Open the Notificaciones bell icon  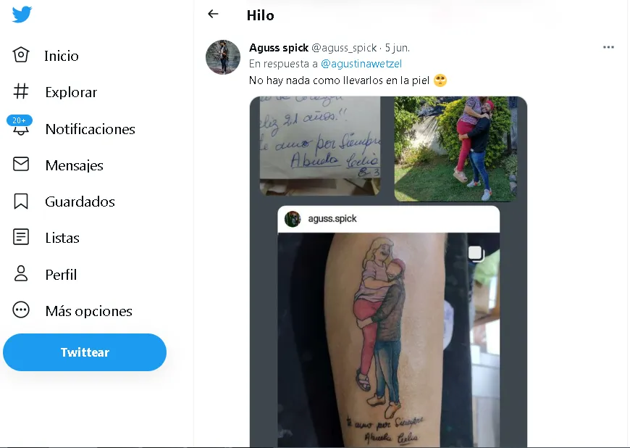[21, 129]
